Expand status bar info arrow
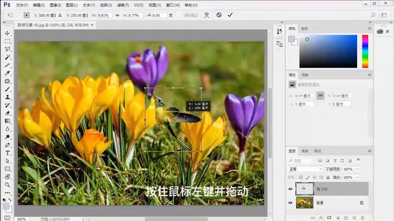This screenshot has height=221, width=394. (x=83, y=219)
